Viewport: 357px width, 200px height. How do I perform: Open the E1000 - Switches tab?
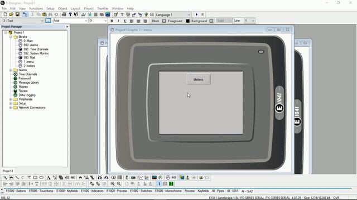coord(141,191)
